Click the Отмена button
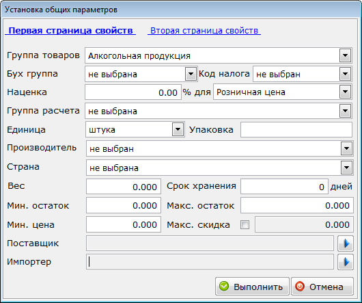This screenshot has width=362, height=303. point(322,287)
